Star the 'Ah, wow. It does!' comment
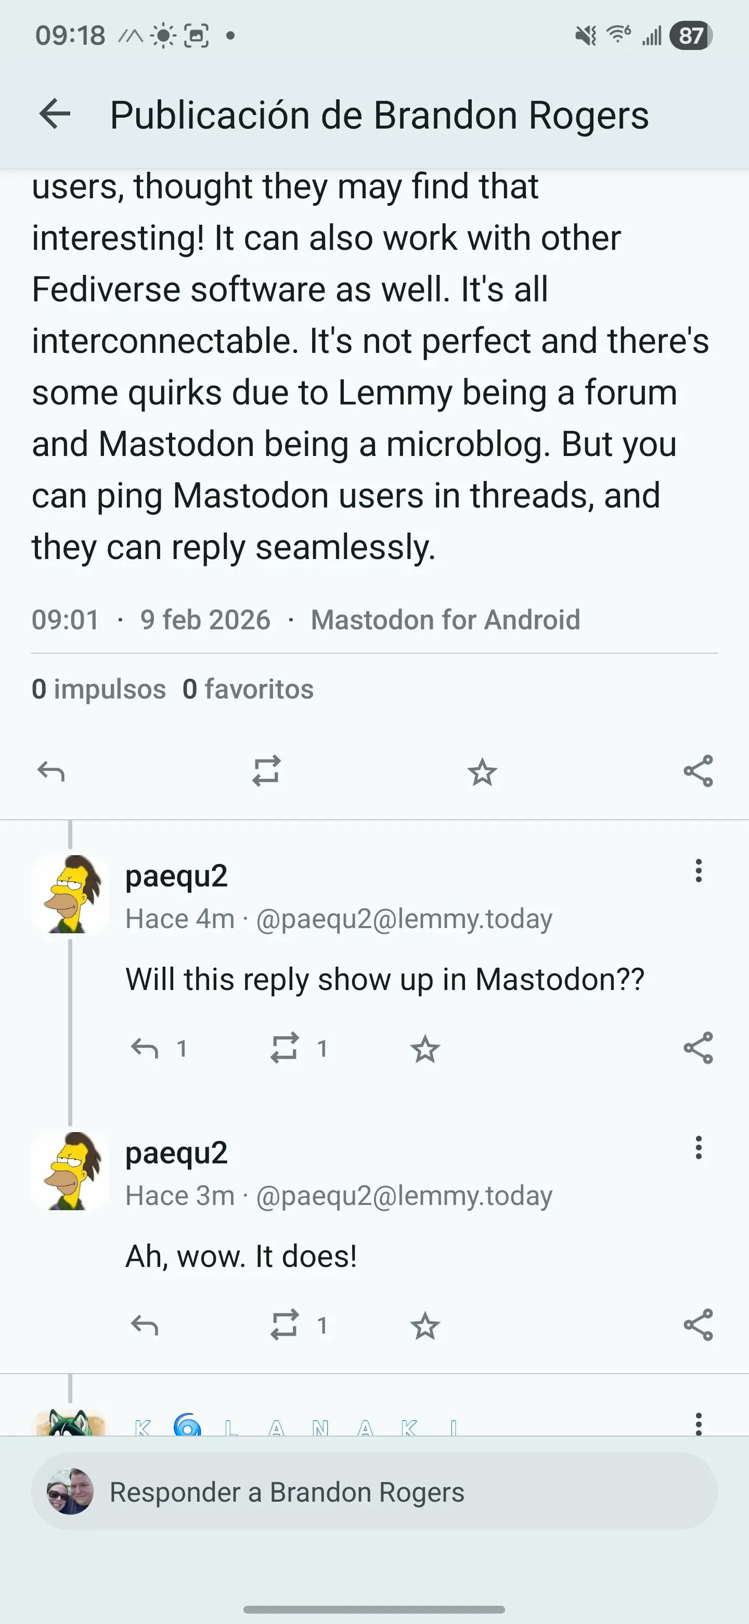 point(425,1326)
